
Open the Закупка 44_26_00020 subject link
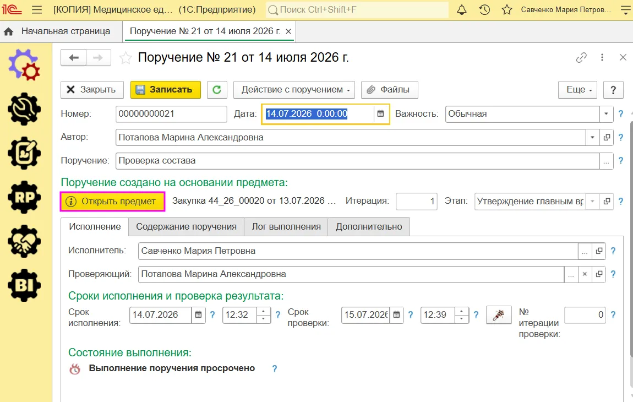click(254, 201)
